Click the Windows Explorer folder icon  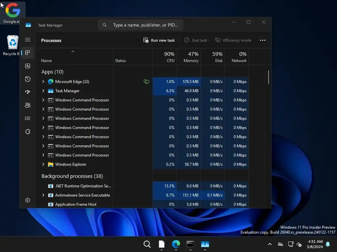(50, 164)
